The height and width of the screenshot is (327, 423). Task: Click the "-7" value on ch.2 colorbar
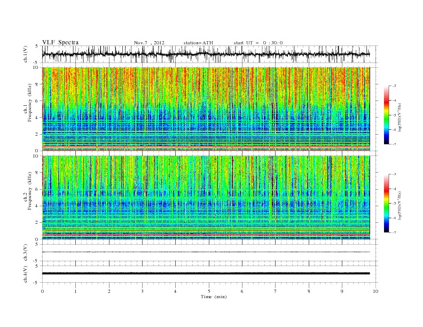pos(394,232)
